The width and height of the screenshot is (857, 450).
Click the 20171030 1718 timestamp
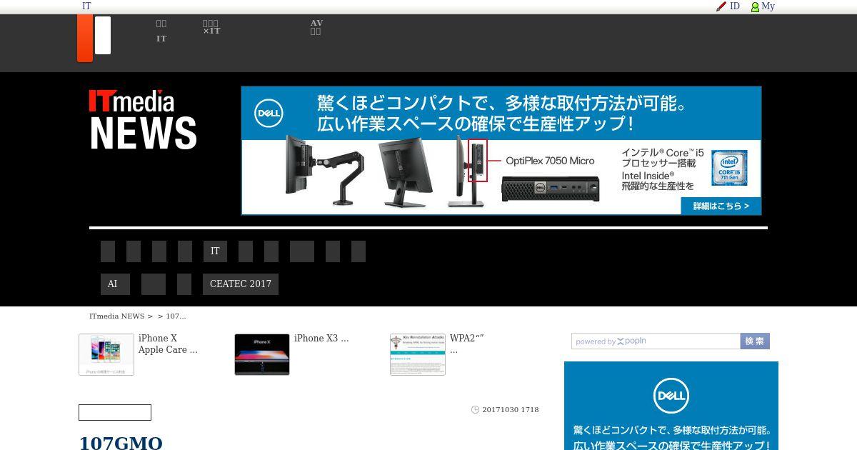(x=511, y=410)
